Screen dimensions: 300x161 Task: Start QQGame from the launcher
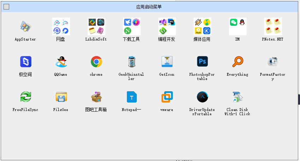click(x=61, y=62)
